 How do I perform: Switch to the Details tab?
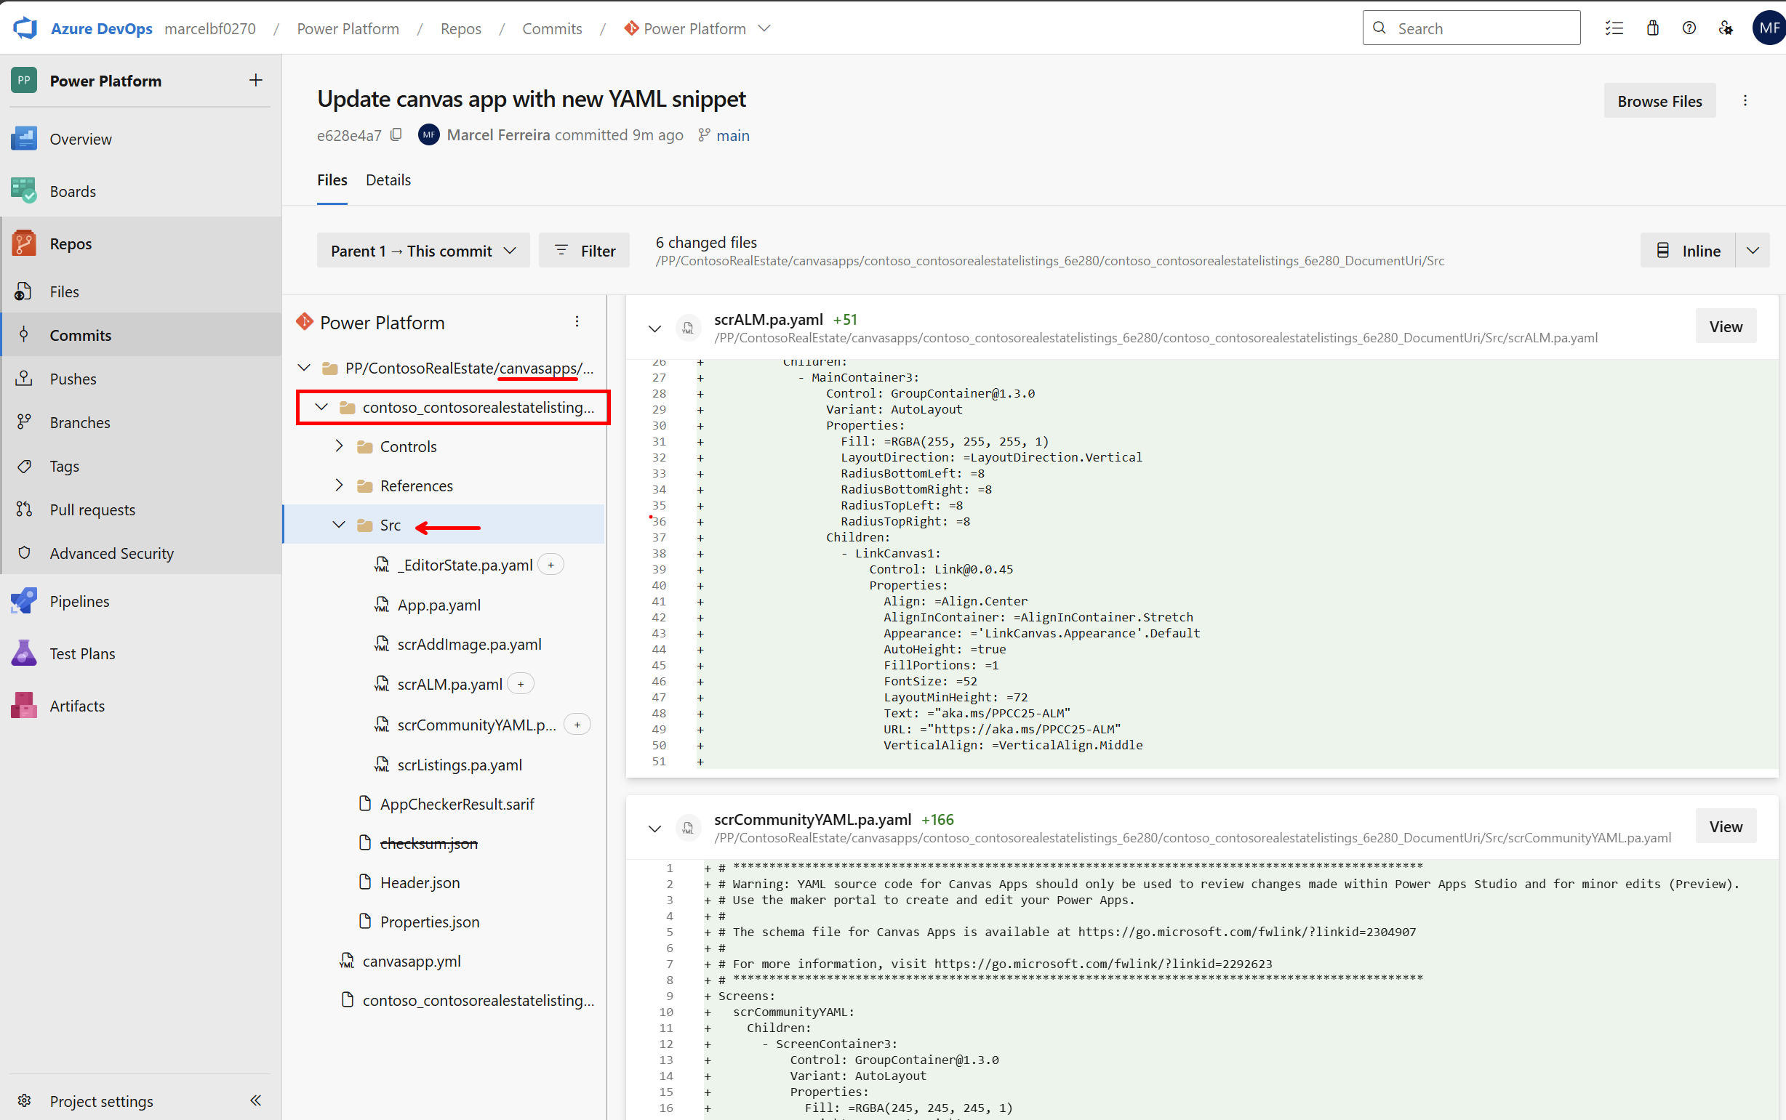click(388, 180)
